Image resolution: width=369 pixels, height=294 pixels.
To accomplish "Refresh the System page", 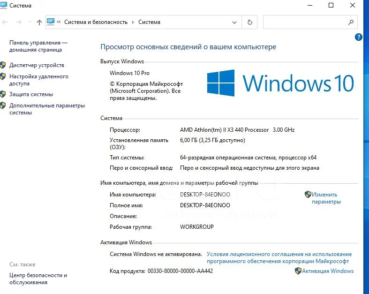I will (250, 22).
